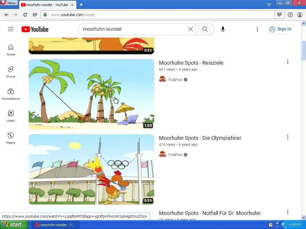
Task: Bookmark page with the heart icon
Action: [279, 15]
